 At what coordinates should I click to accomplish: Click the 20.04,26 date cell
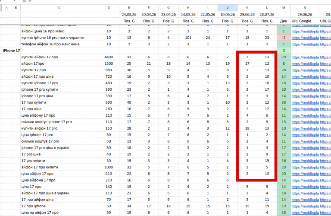[149, 15]
